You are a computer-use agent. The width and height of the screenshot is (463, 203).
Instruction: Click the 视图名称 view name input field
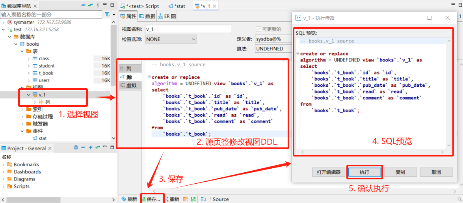click(x=188, y=29)
